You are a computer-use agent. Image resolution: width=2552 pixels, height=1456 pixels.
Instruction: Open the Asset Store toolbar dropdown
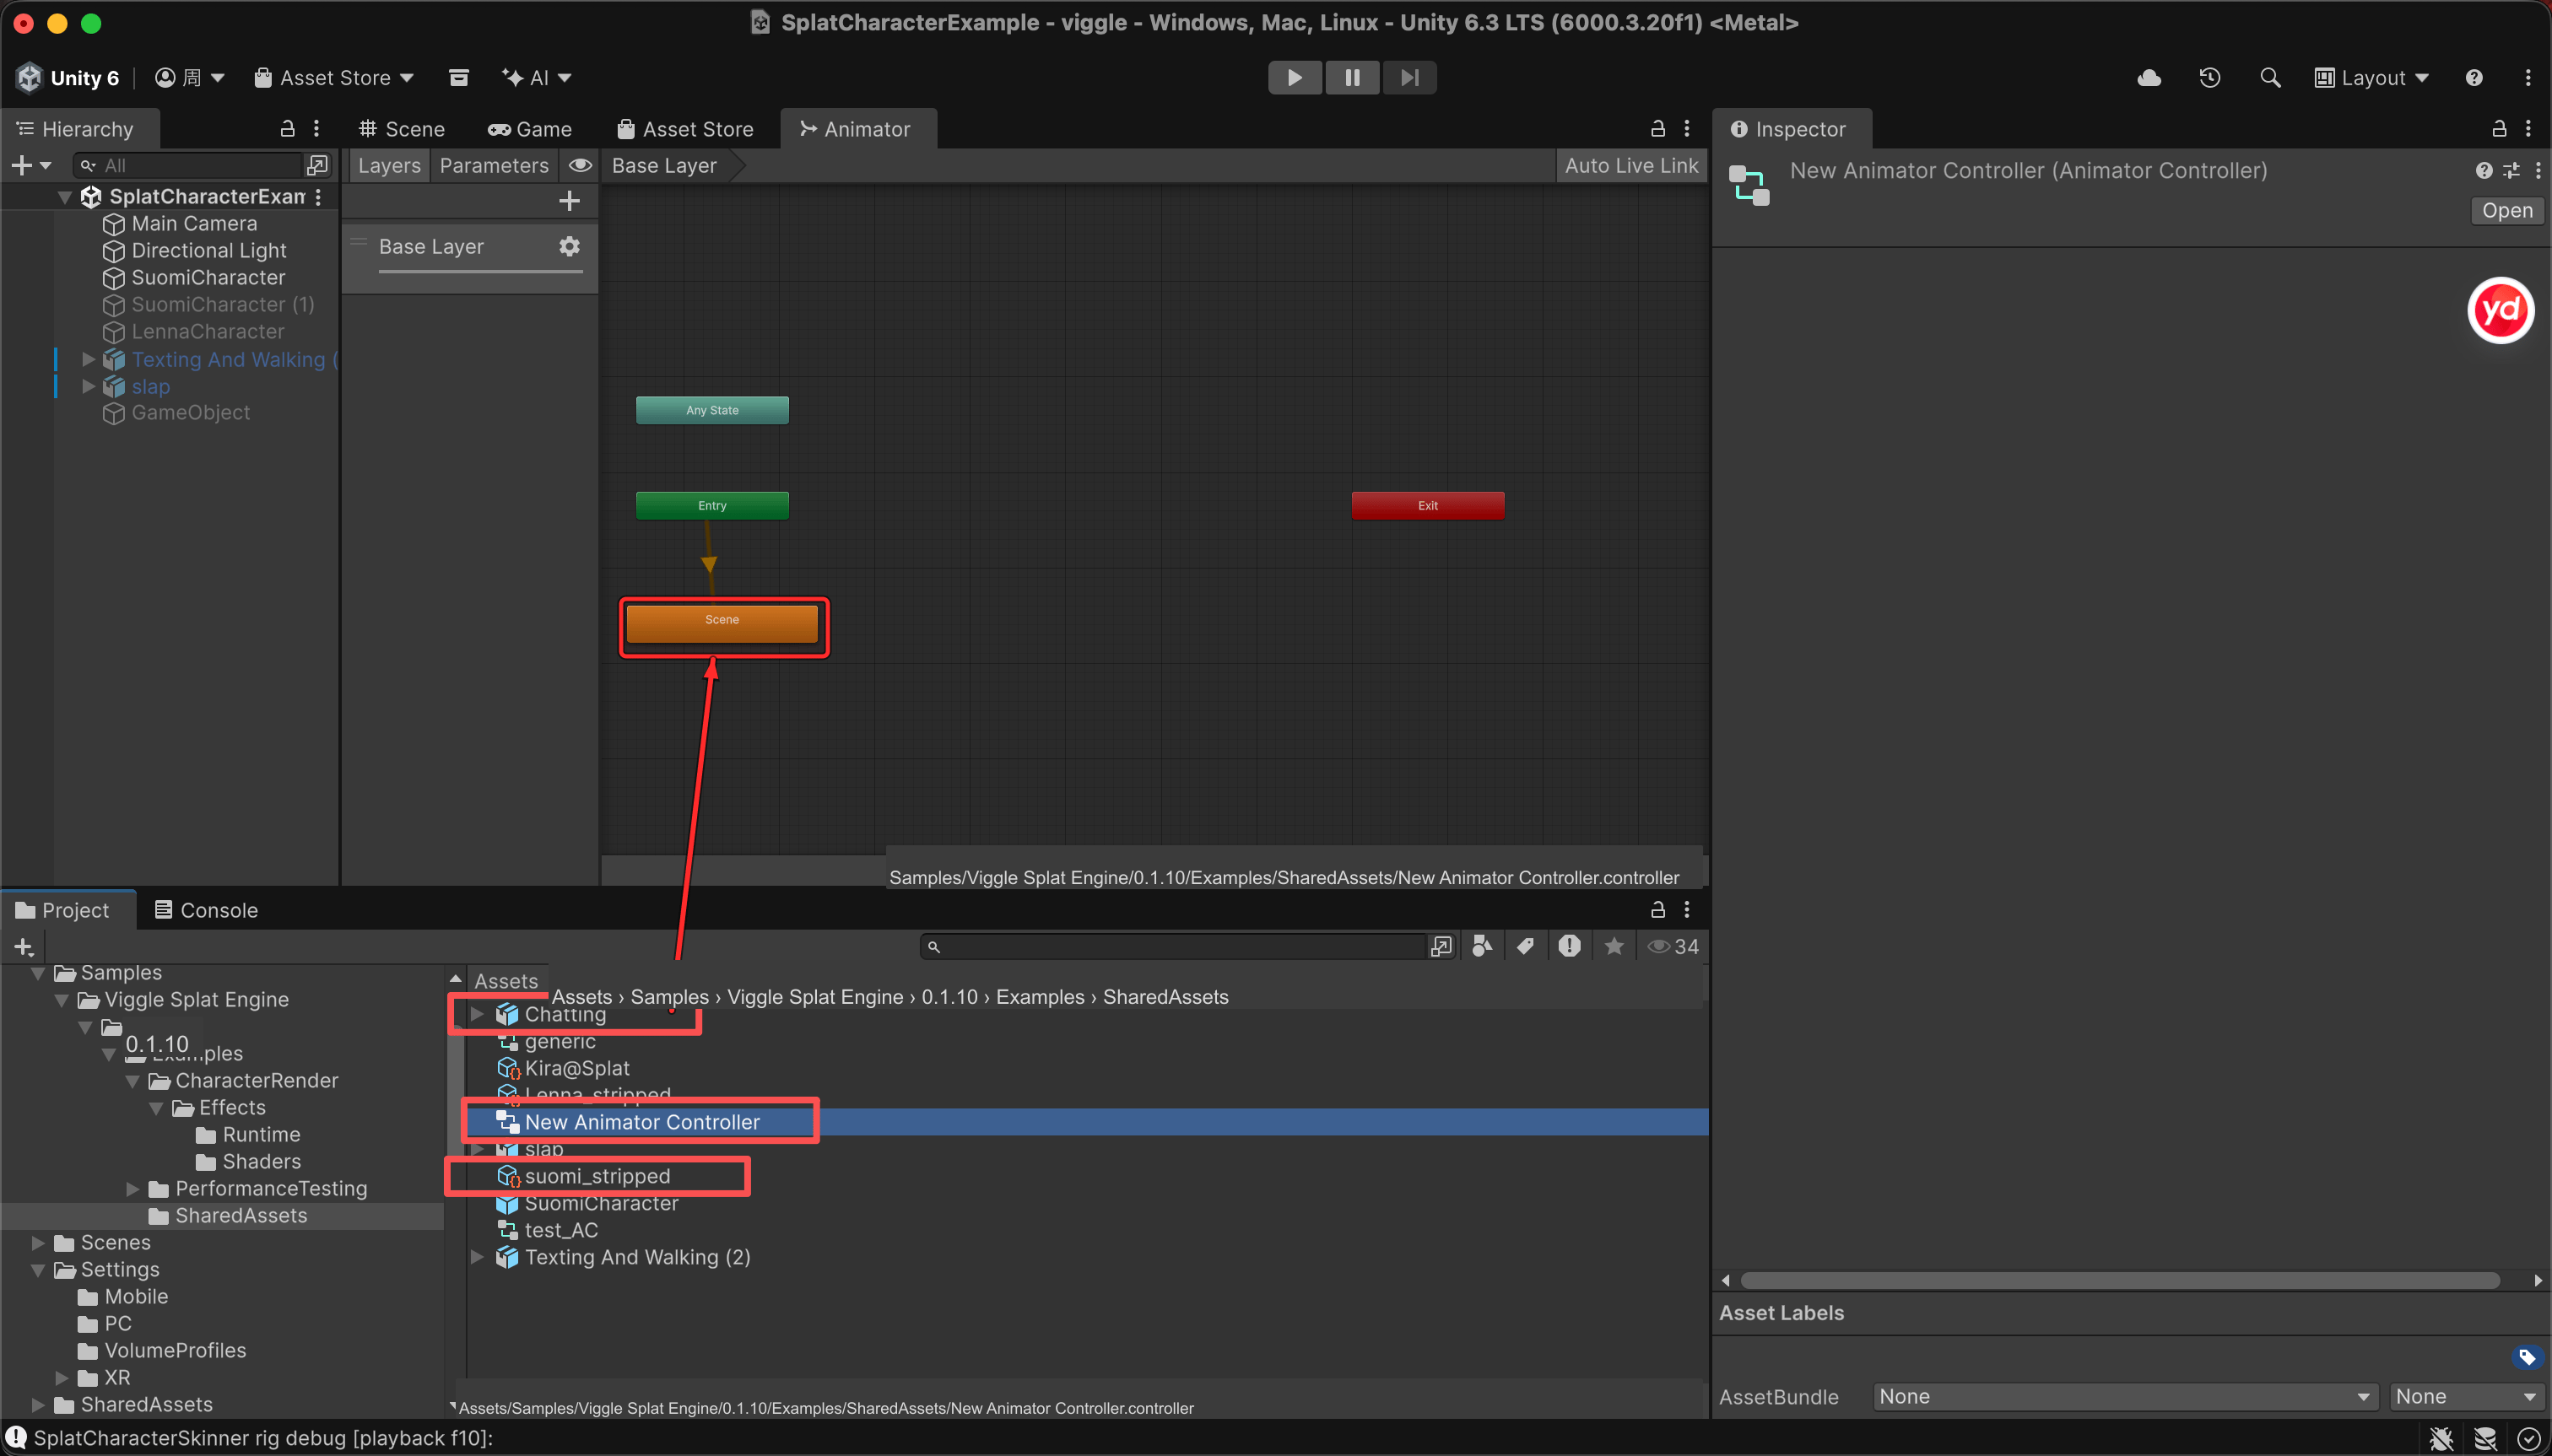pos(334,78)
